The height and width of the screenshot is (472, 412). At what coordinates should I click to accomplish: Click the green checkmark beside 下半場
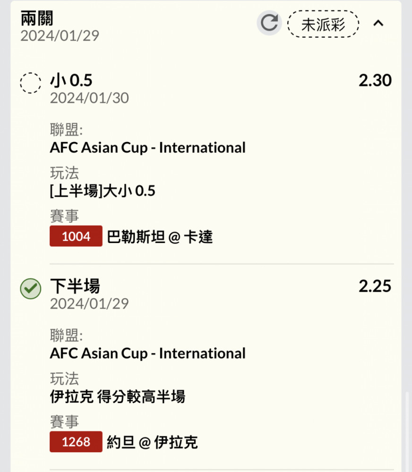[30, 289]
